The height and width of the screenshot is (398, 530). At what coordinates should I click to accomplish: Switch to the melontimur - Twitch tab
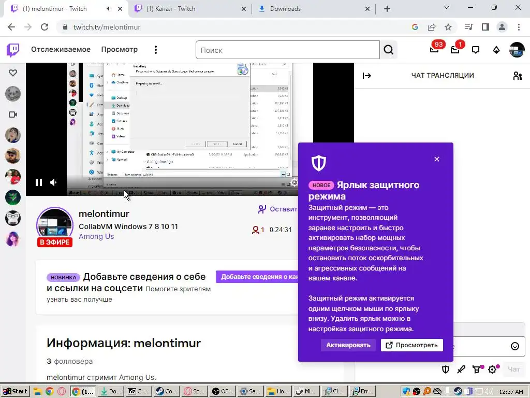[66, 9]
